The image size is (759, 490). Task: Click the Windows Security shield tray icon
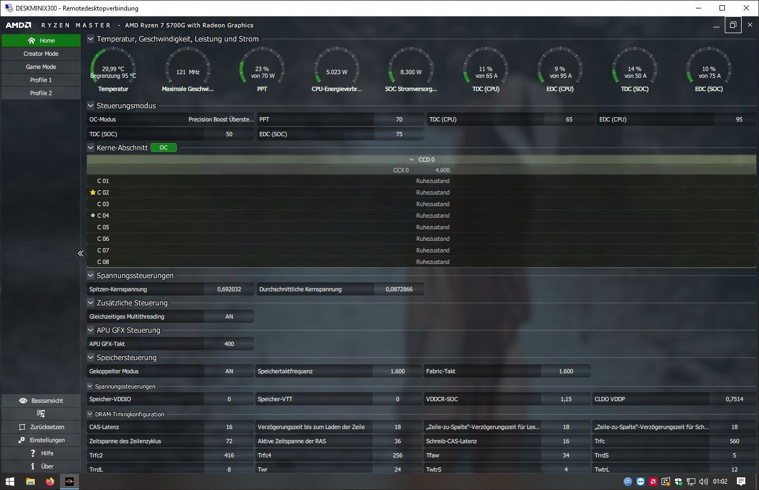coord(678,481)
